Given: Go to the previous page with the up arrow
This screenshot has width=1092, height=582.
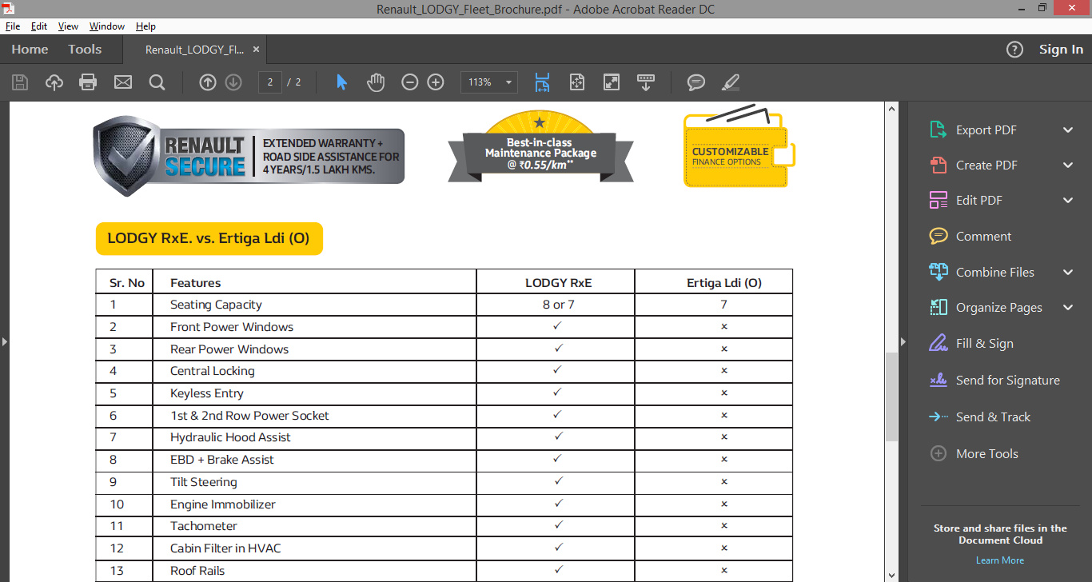Looking at the screenshot, I should point(208,82).
